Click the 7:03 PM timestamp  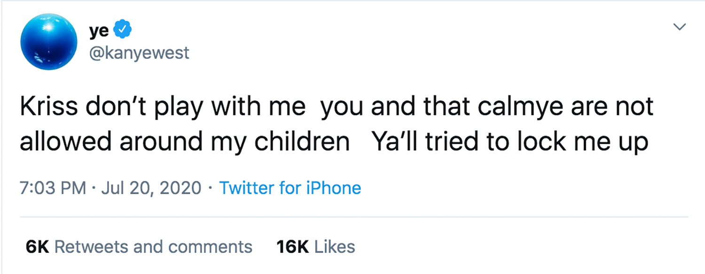53,188
